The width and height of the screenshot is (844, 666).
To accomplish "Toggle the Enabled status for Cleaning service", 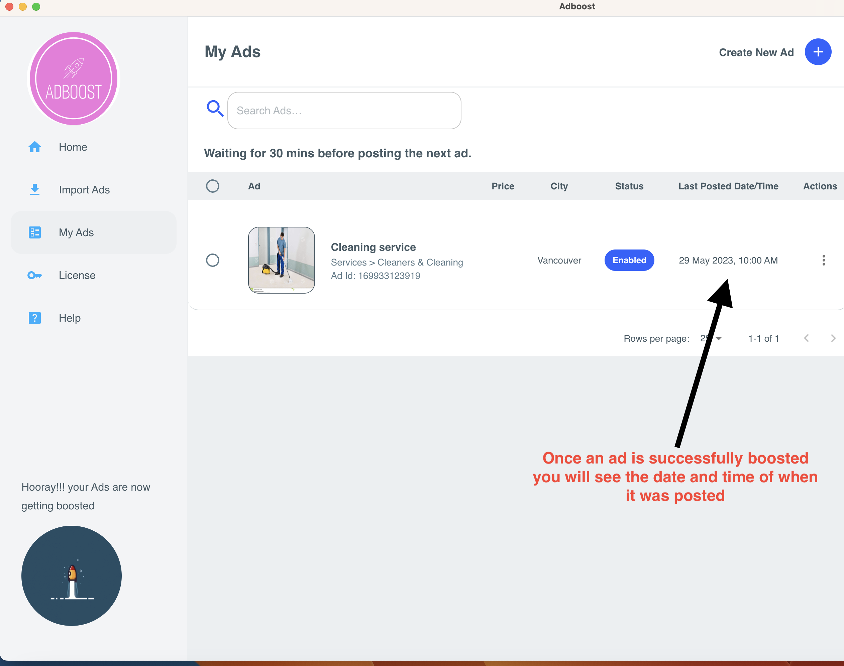I will [628, 260].
